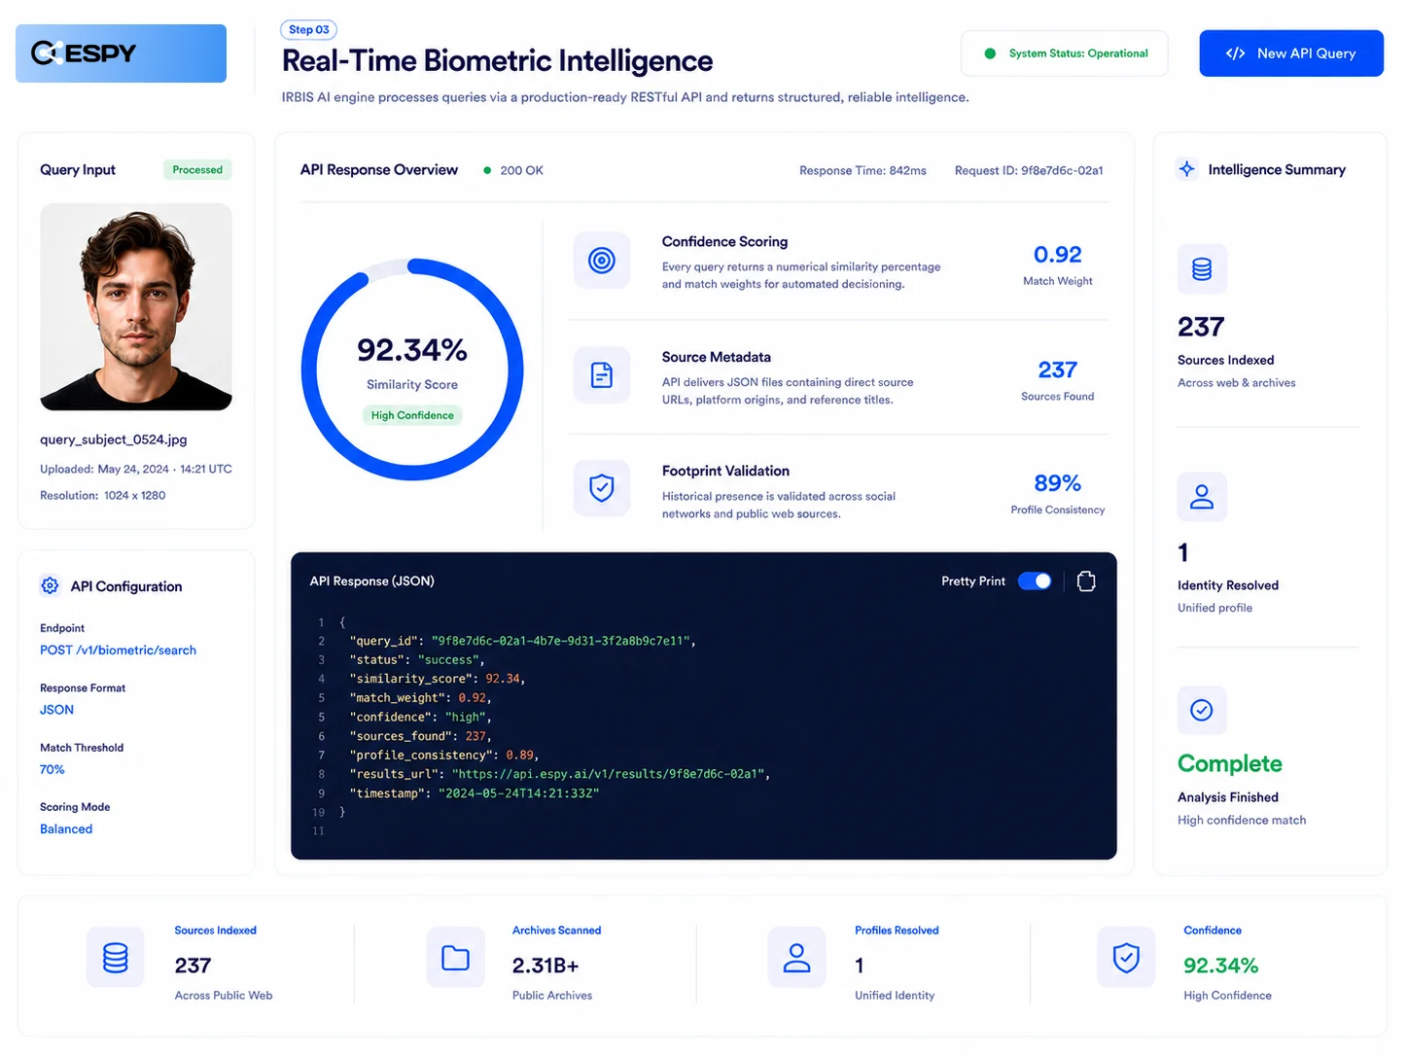Viewport: 1408px width, 1056px height.
Task: Click the High Confidence badge in the ring
Action: coord(412,415)
